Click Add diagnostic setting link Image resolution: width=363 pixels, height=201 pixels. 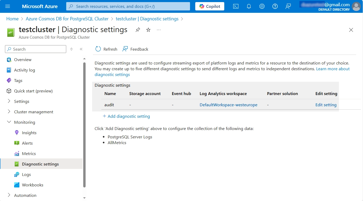(x=129, y=116)
